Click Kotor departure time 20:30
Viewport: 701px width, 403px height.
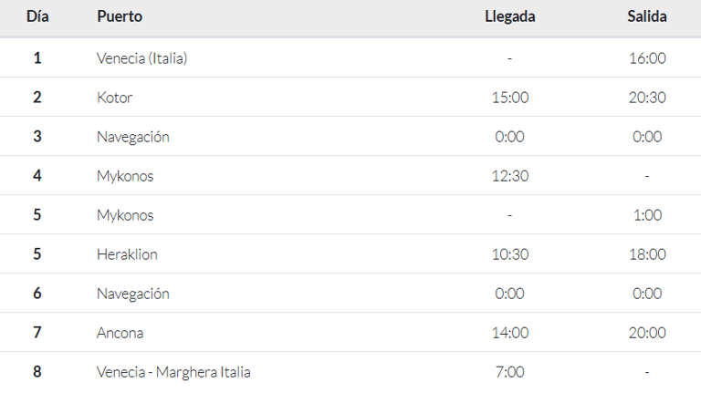coord(647,98)
